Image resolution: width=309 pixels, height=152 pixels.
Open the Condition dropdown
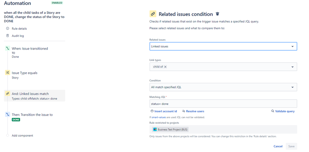pyautogui.click(x=223, y=87)
